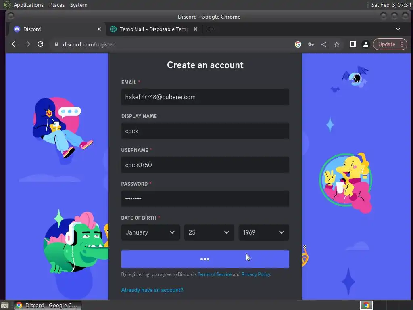Image resolution: width=413 pixels, height=310 pixels.
Task: Click the Create an account heading
Action: point(205,65)
